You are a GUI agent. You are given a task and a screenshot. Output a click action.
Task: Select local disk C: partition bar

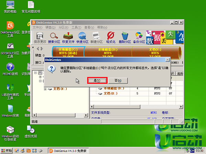coord(68,52)
